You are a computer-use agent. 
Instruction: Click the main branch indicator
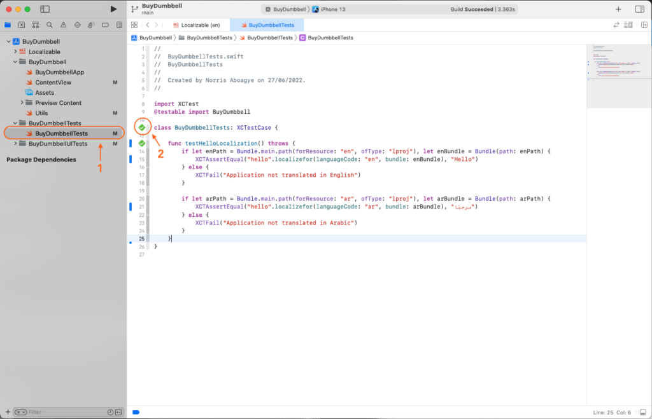pyautogui.click(x=148, y=13)
